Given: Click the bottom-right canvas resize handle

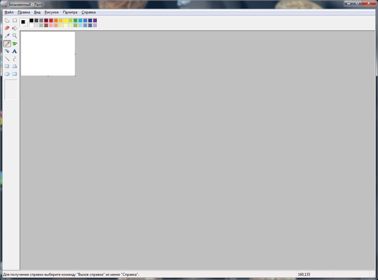Looking at the screenshot, I should (75, 76).
